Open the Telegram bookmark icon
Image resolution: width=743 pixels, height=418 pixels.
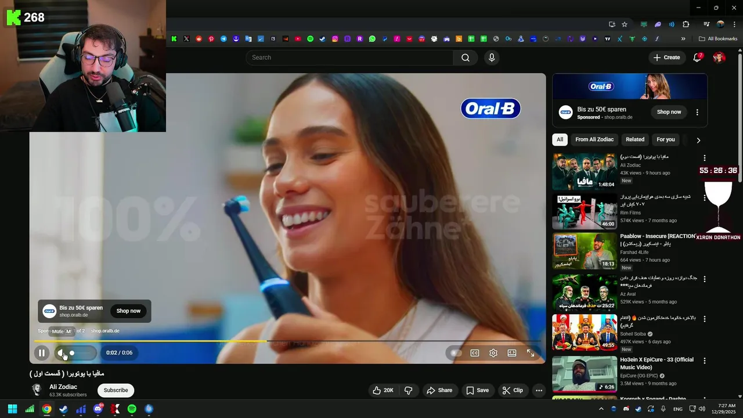coord(223,39)
